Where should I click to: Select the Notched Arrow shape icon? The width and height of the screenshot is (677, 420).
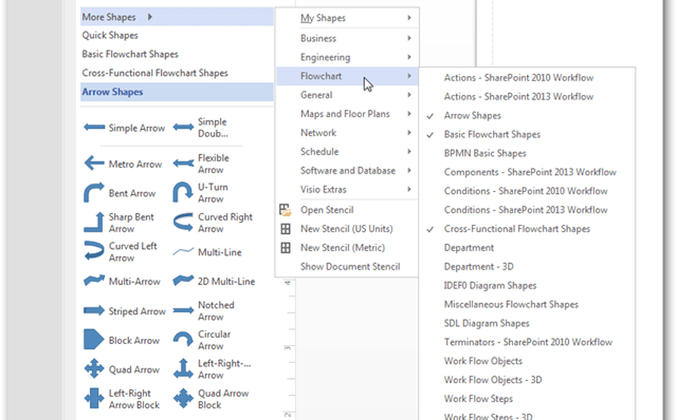click(183, 310)
